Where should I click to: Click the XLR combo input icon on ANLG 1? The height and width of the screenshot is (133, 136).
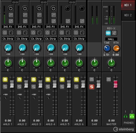click(11, 9)
